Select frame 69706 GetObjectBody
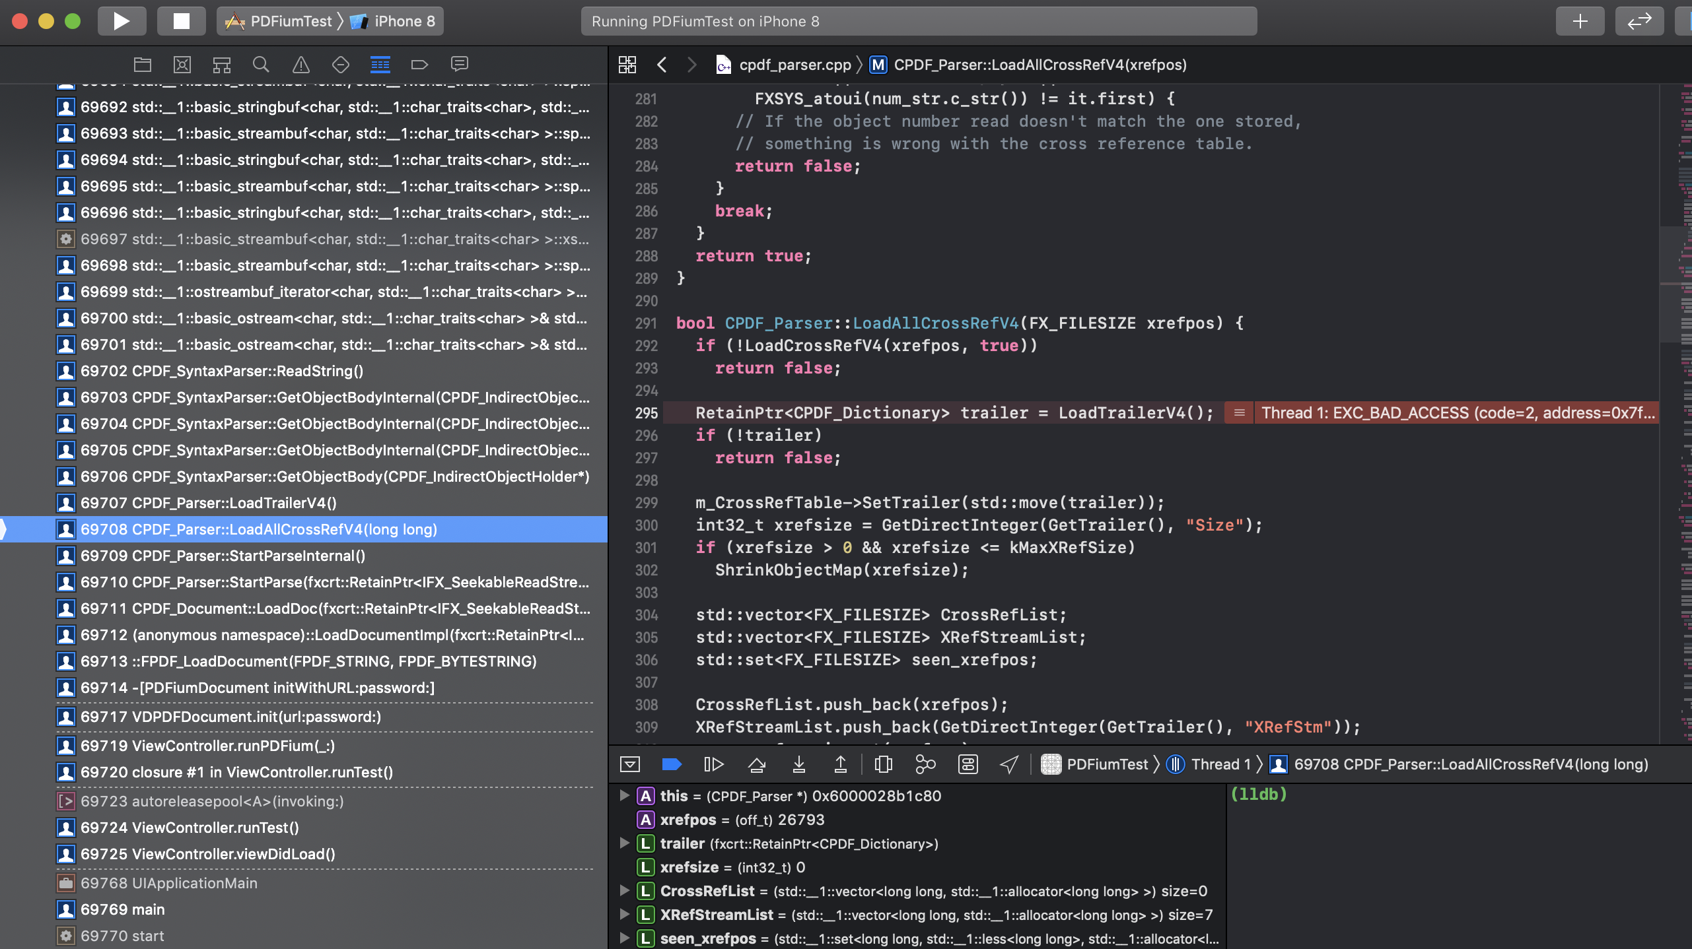Image resolution: width=1692 pixels, height=949 pixels. pyautogui.click(x=304, y=476)
